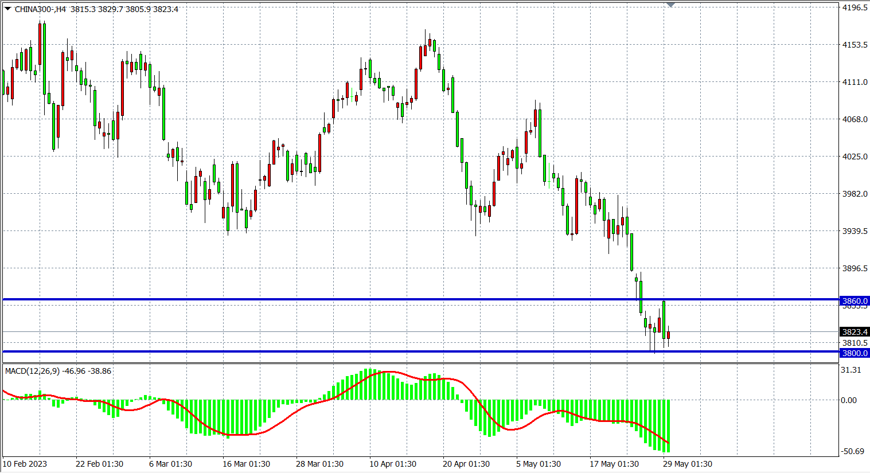Image resolution: width=870 pixels, height=473 pixels.
Task: Click the MACD scale value -50.69
Action: tap(852, 451)
